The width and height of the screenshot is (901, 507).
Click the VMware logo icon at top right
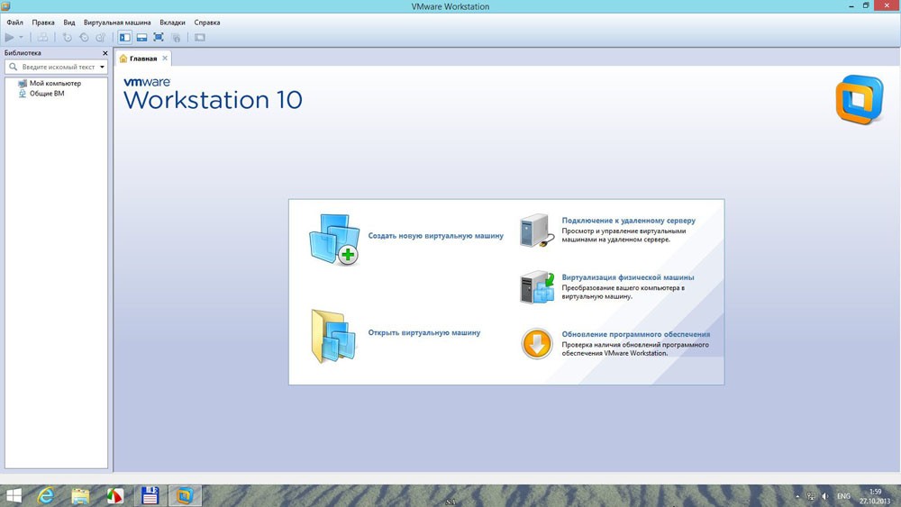click(859, 99)
